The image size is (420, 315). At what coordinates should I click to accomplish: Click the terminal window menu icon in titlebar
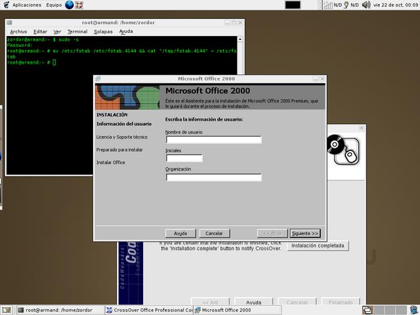[x=9, y=22]
